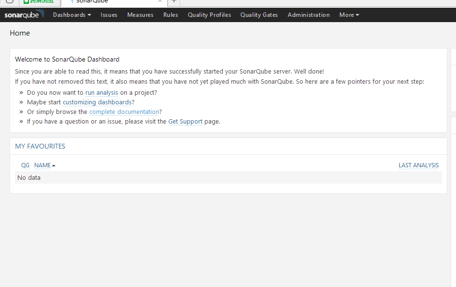Navigate to Quality Profiles
This screenshot has height=287, width=456.
click(209, 15)
